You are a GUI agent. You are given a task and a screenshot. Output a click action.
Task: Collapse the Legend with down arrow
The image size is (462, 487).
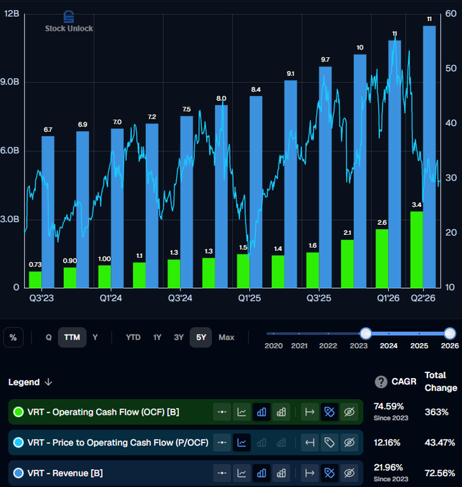(49, 382)
